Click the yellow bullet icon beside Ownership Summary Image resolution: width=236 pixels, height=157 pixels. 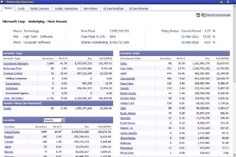point(2,2)
